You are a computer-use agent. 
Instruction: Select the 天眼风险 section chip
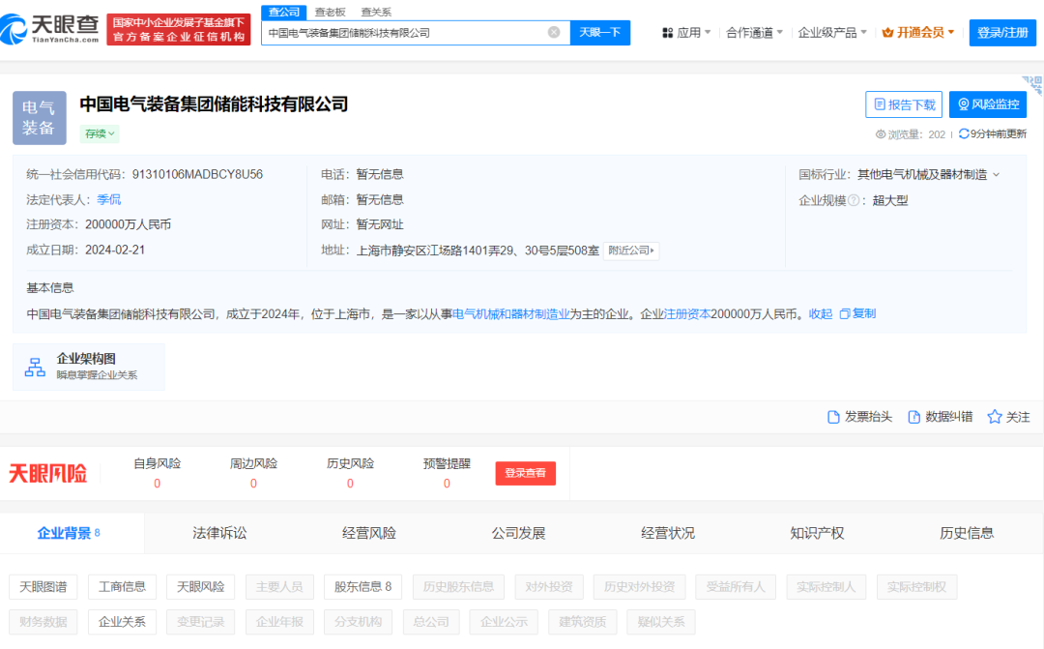(200, 587)
